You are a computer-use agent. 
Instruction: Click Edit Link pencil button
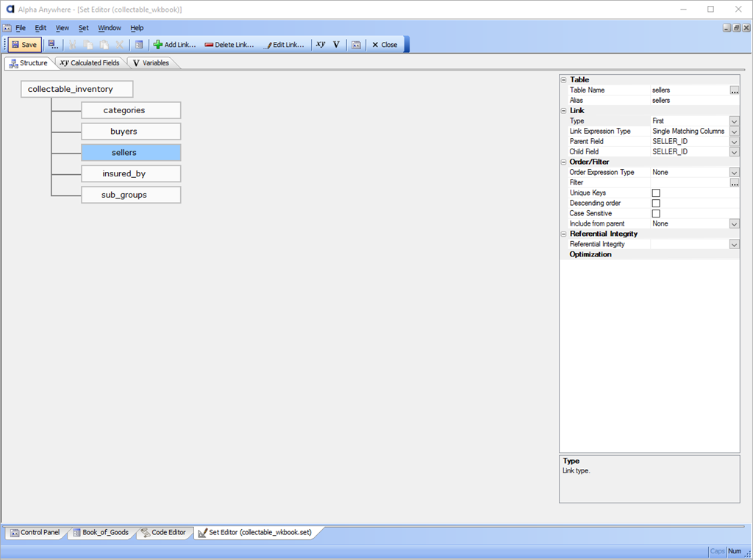[284, 45]
